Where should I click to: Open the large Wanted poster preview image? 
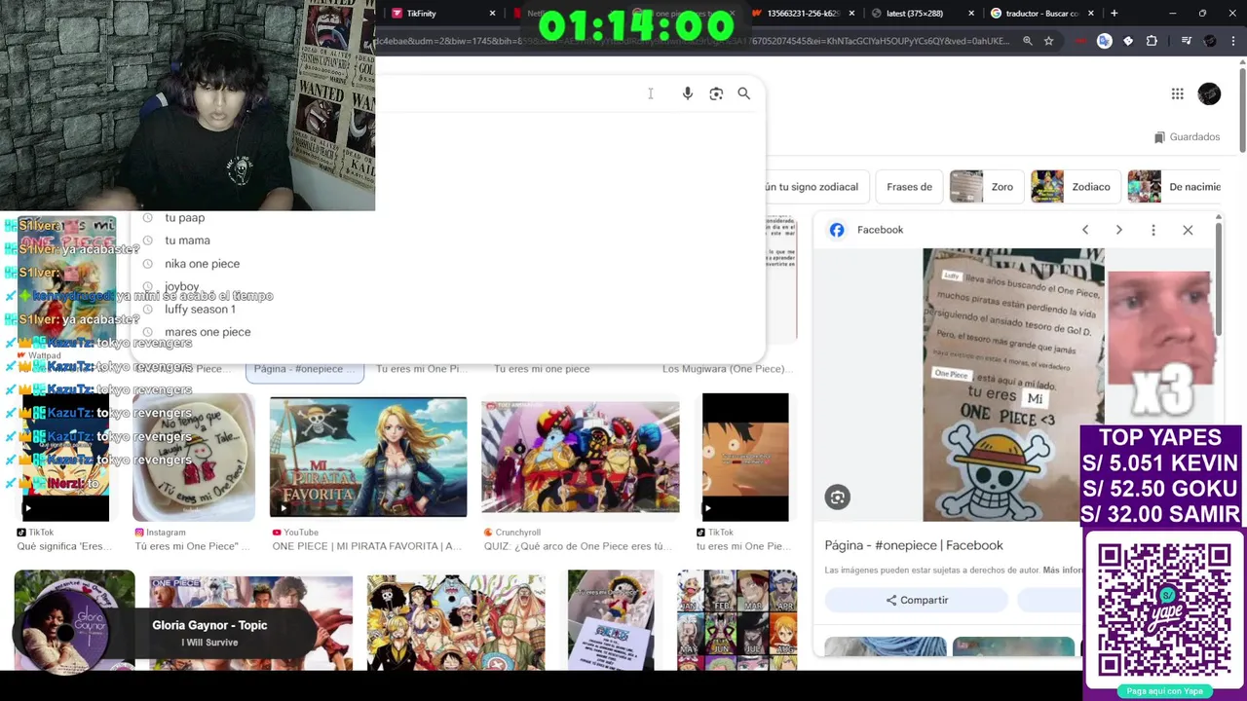[x=1013, y=385]
